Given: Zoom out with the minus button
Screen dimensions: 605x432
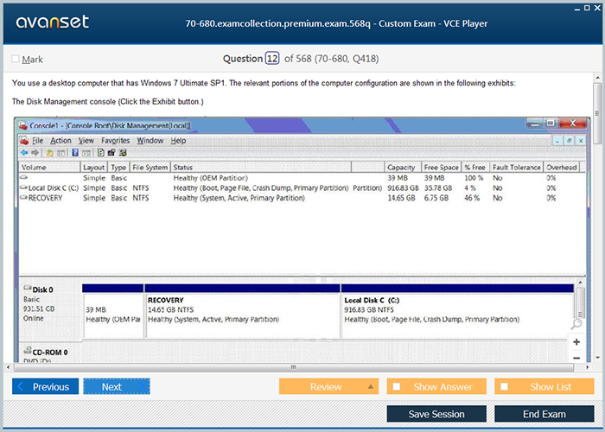Looking at the screenshot, I should [576, 358].
